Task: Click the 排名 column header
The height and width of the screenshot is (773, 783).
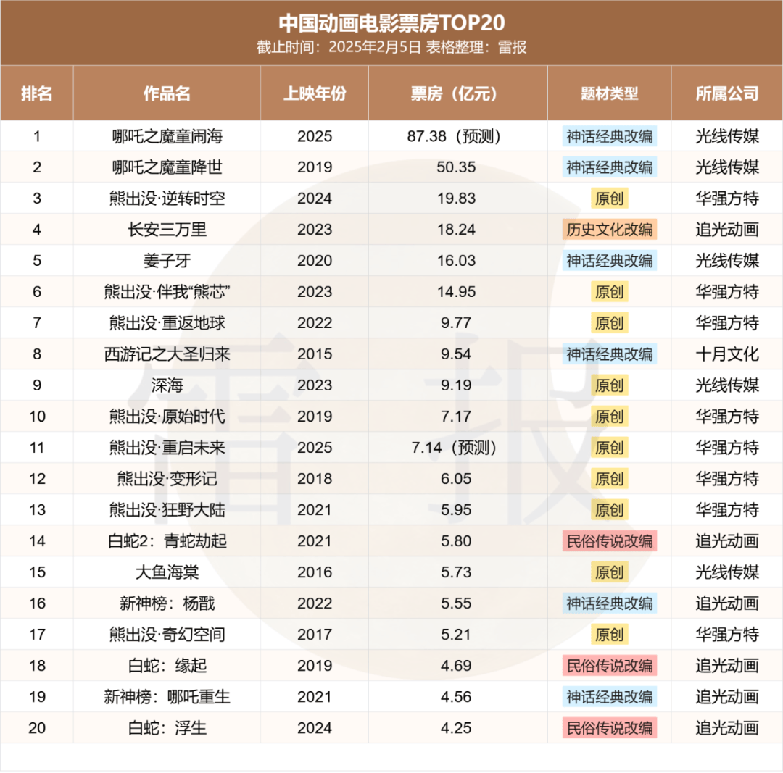Action: click(x=37, y=93)
